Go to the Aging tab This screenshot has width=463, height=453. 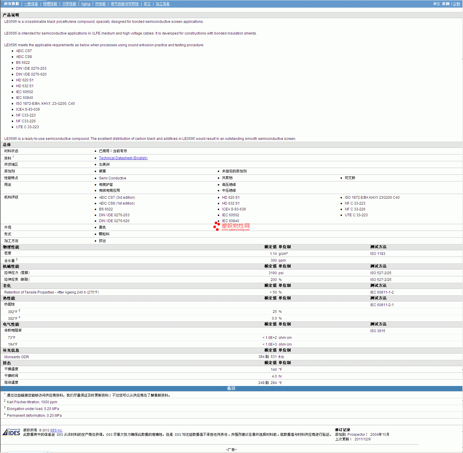pos(86,4)
